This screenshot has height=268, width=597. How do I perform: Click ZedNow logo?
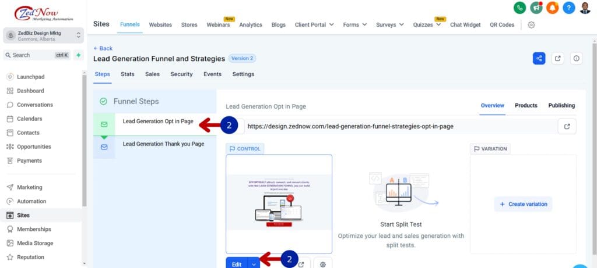coord(44,13)
